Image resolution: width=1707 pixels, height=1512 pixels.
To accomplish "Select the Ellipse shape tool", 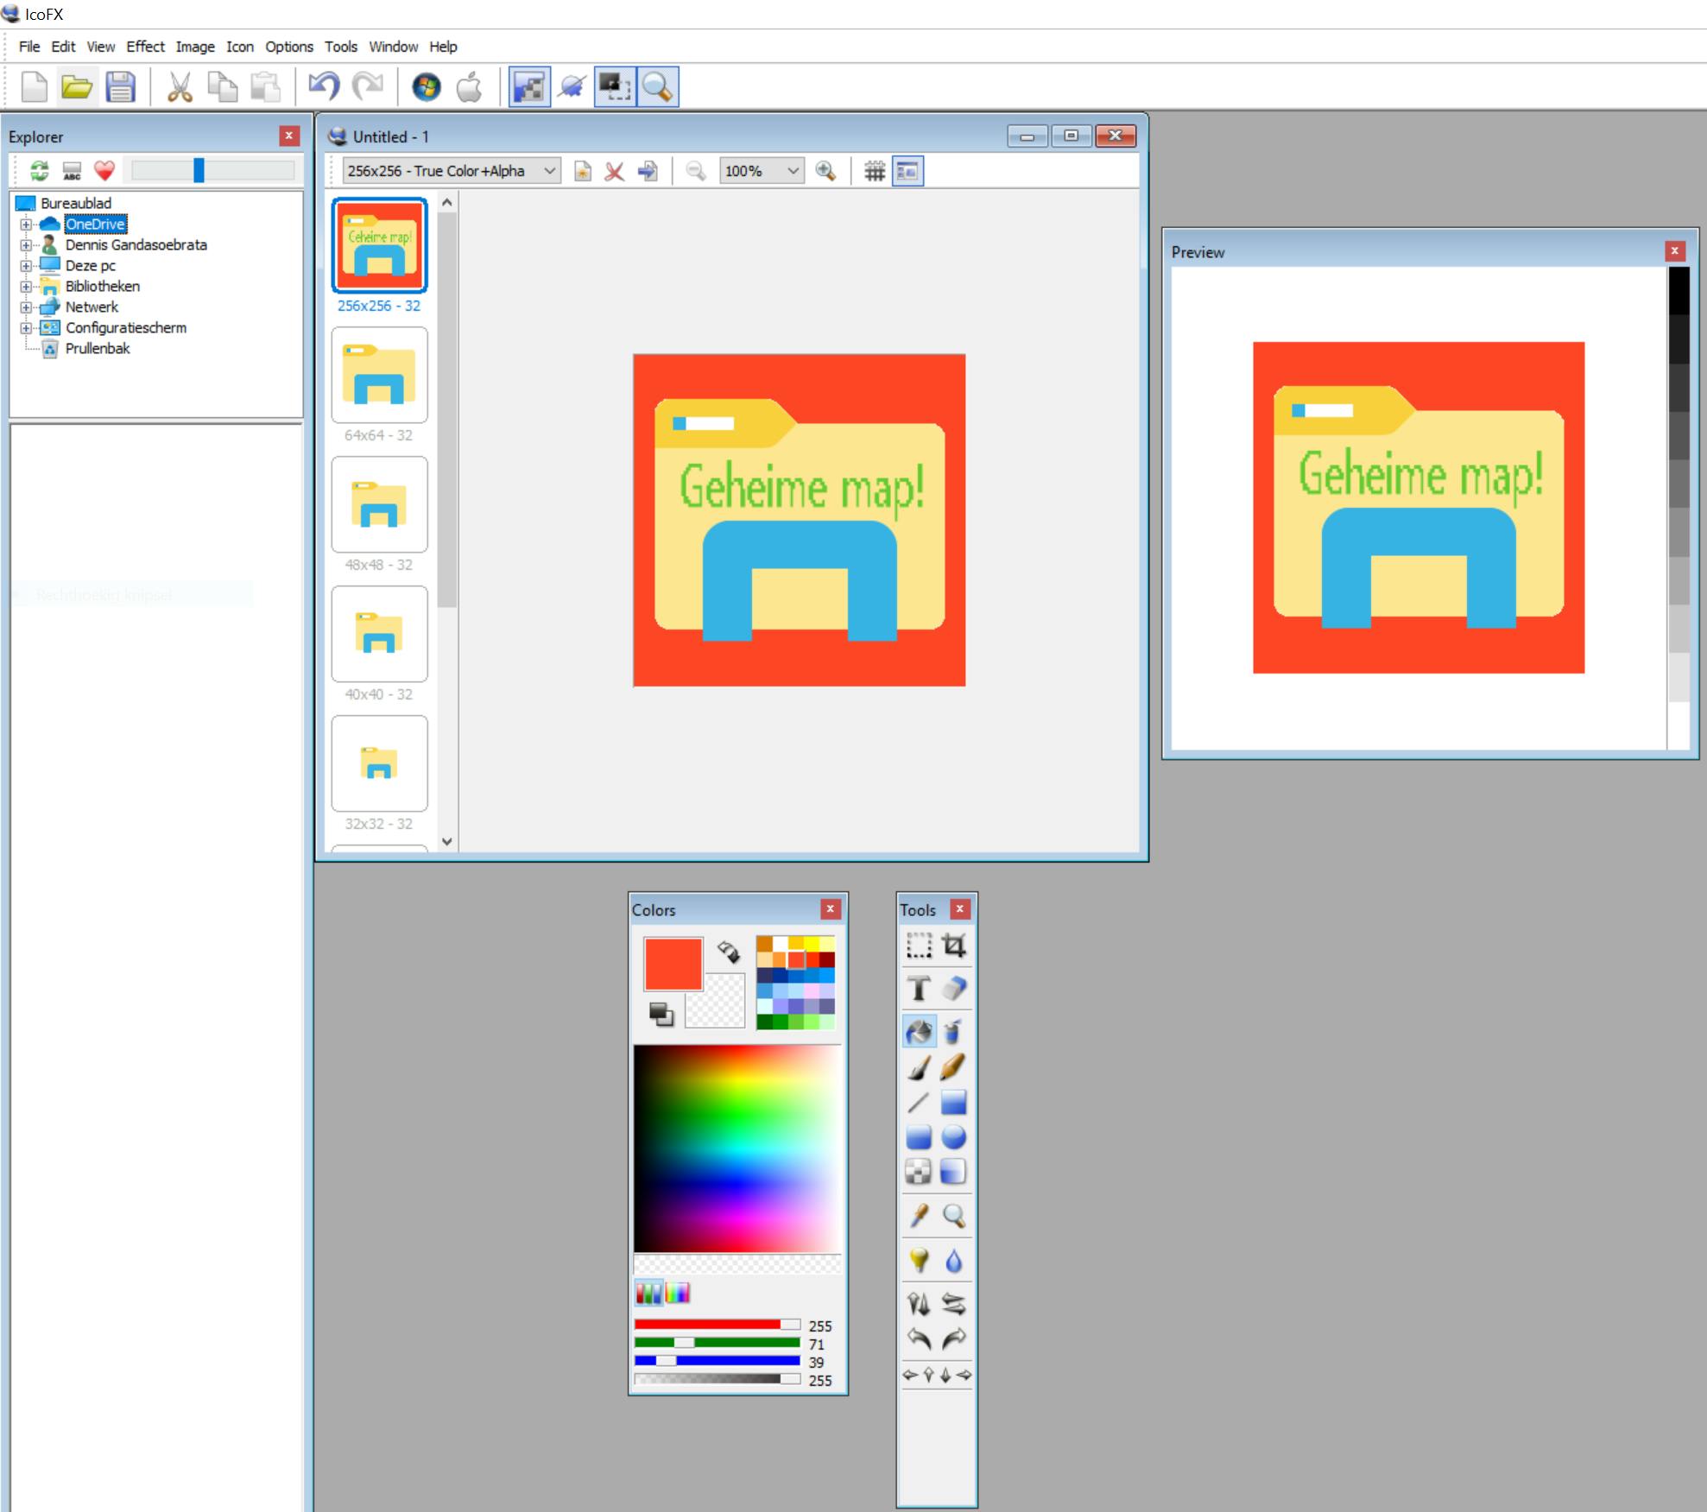I will [x=954, y=1137].
